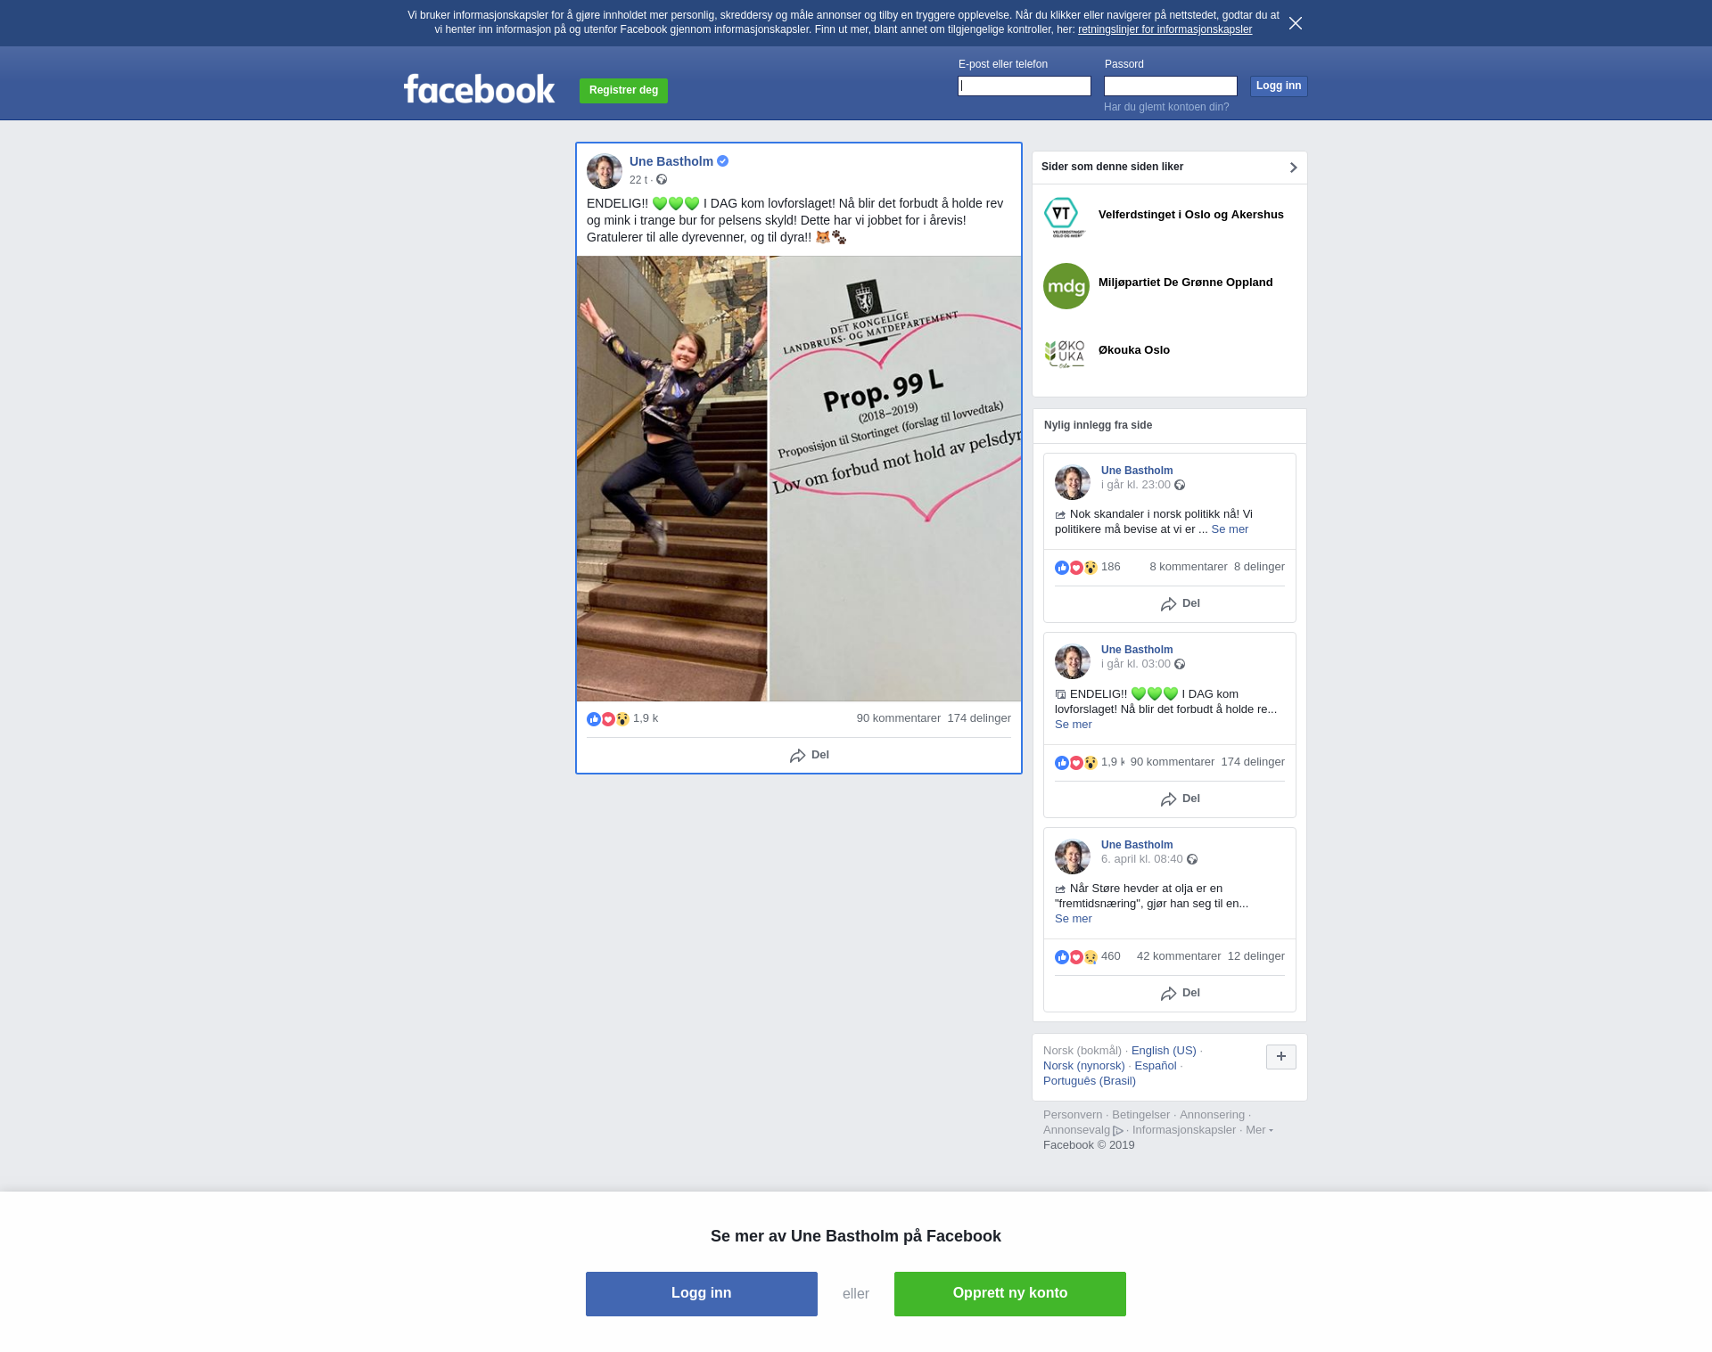Open the 90 kommentarer on main post
The width and height of the screenshot is (1712, 1352).
[899, 718]
